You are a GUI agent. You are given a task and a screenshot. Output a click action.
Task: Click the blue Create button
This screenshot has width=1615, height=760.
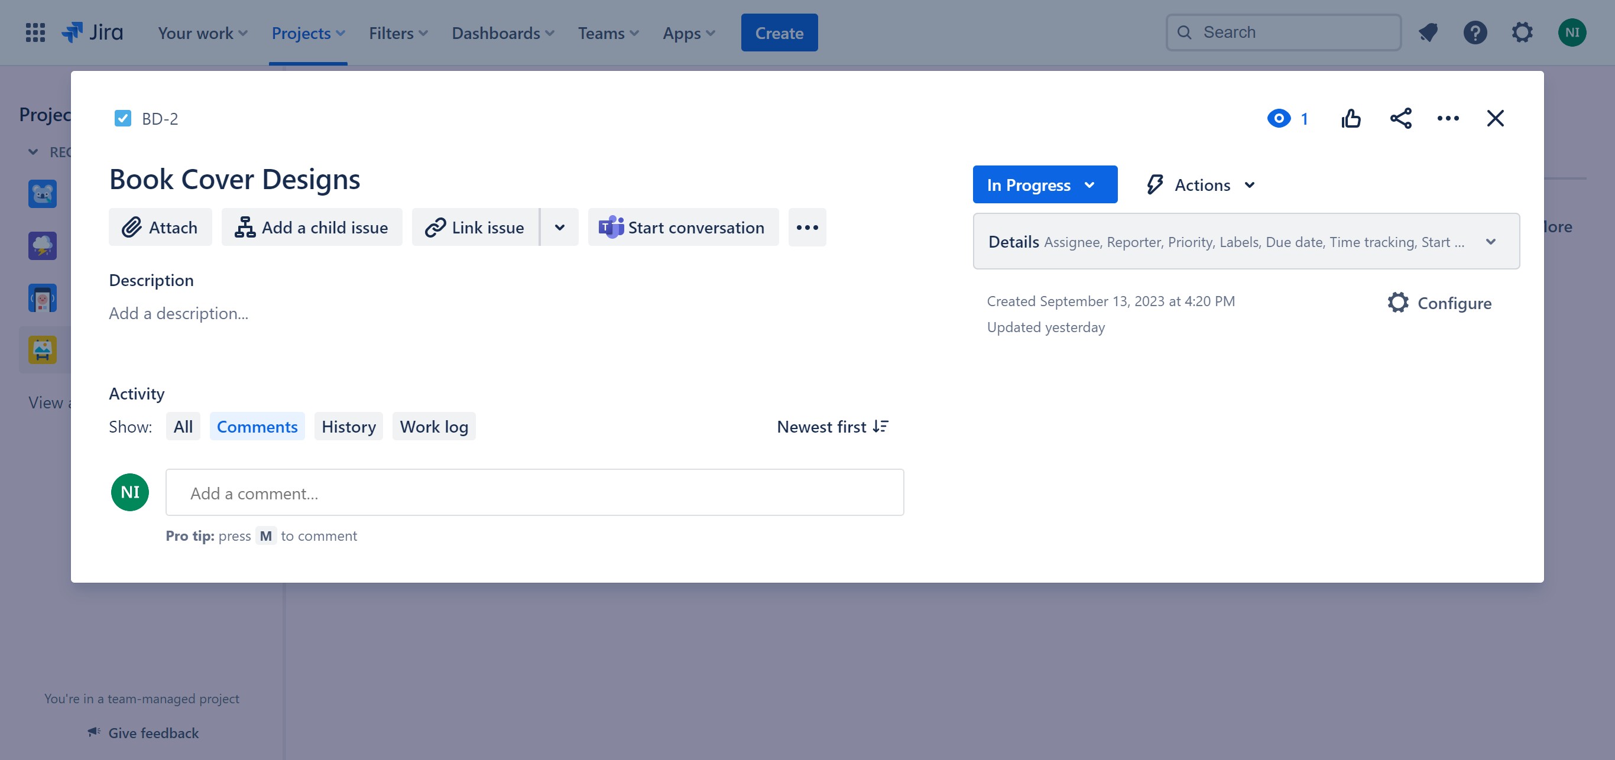779,33
